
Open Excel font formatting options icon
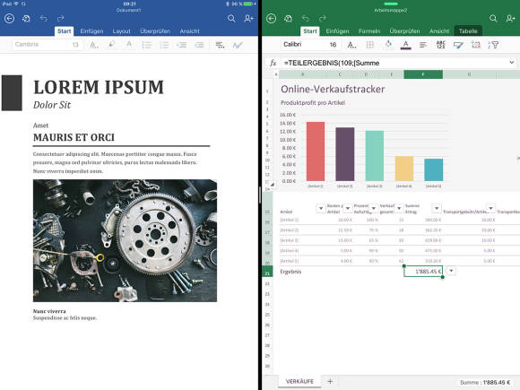351,45
